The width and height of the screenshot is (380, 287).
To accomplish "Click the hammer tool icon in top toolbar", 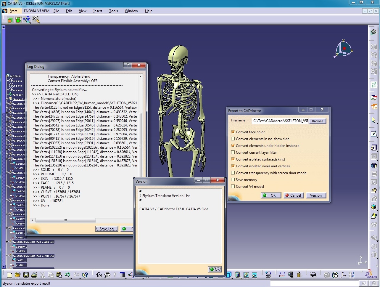I will click(36, 20).
